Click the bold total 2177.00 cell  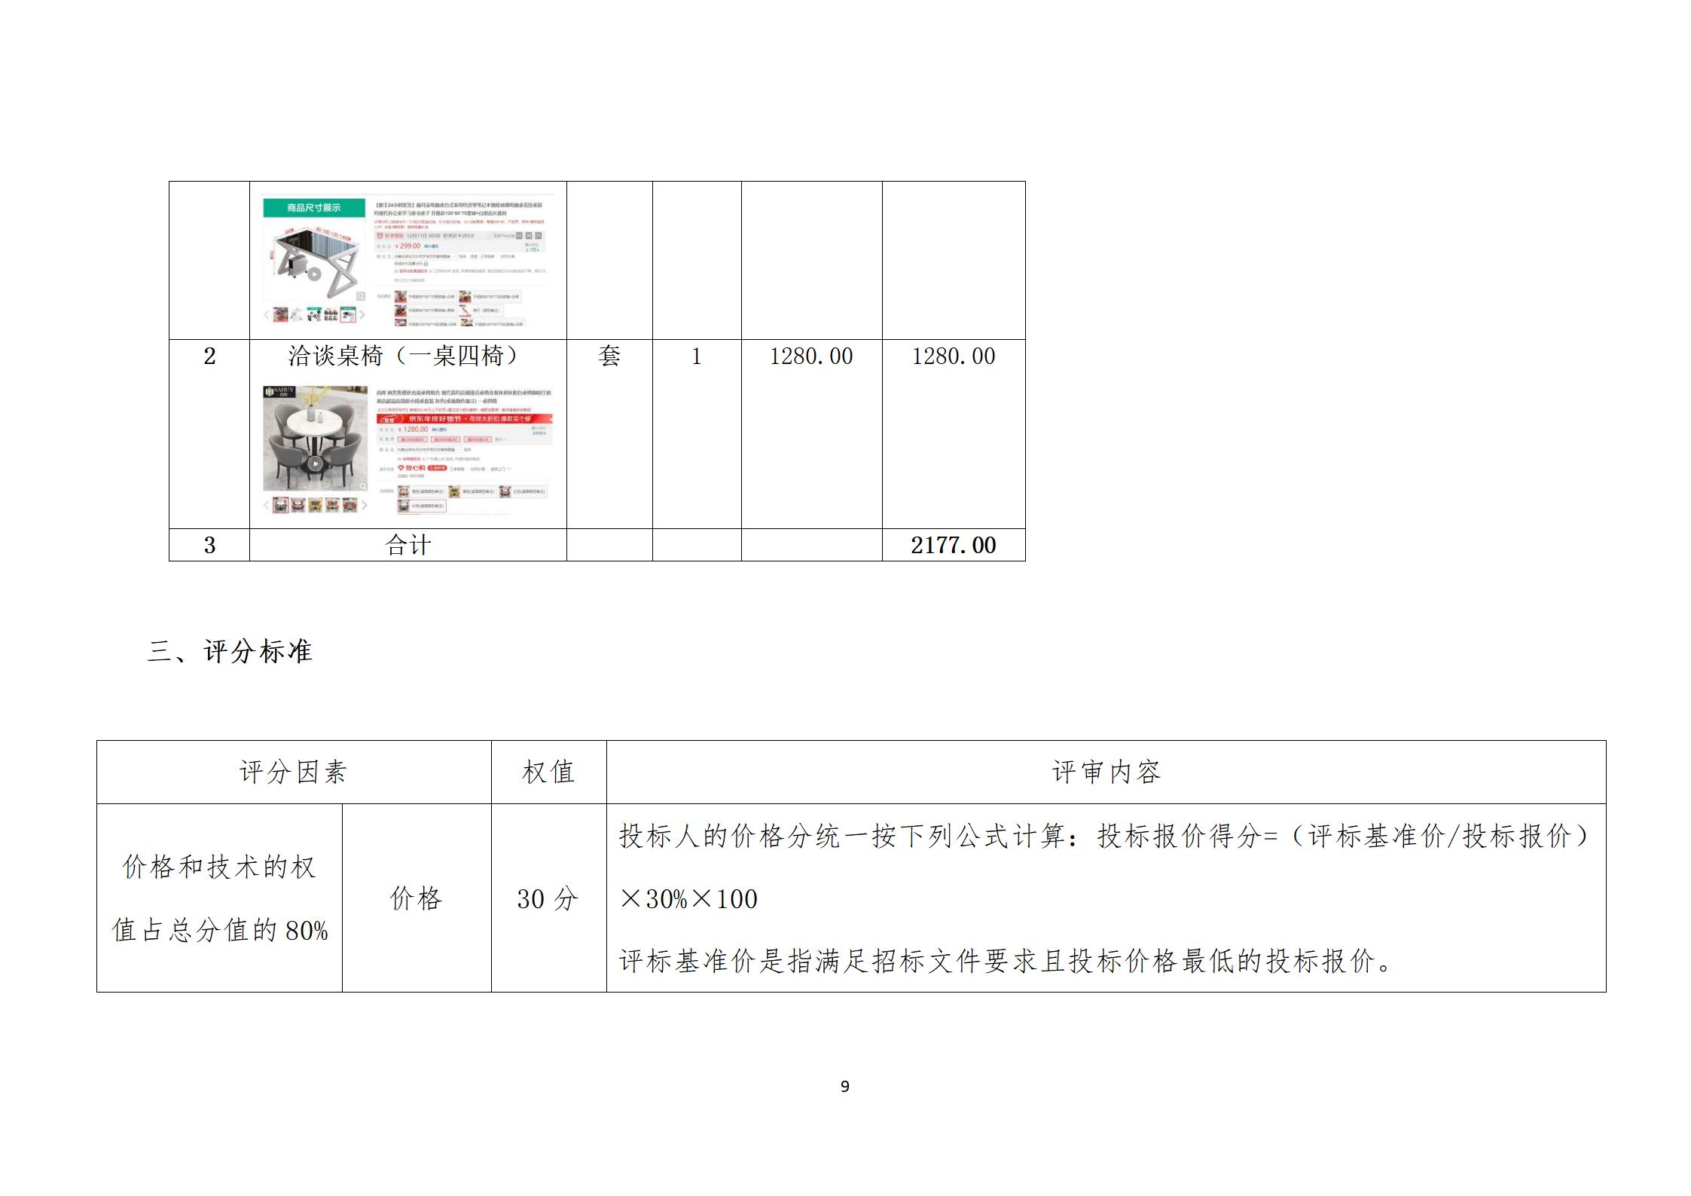coord(953,545)
